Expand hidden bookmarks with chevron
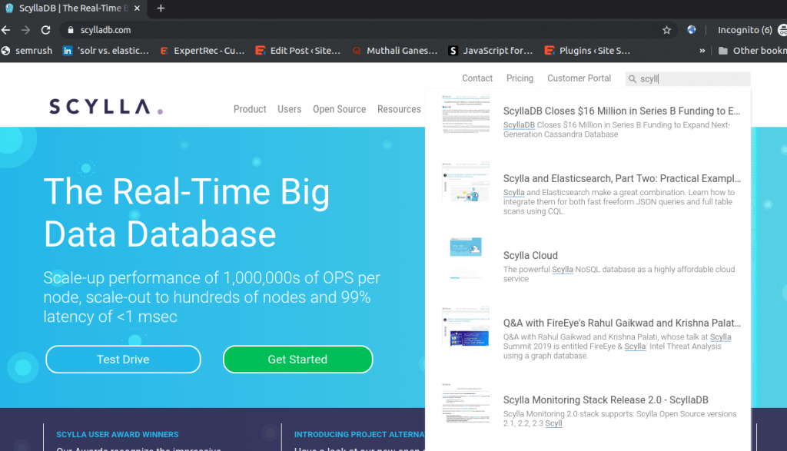The height and width of the screenshot is (451, 787). tap(702, 51)
